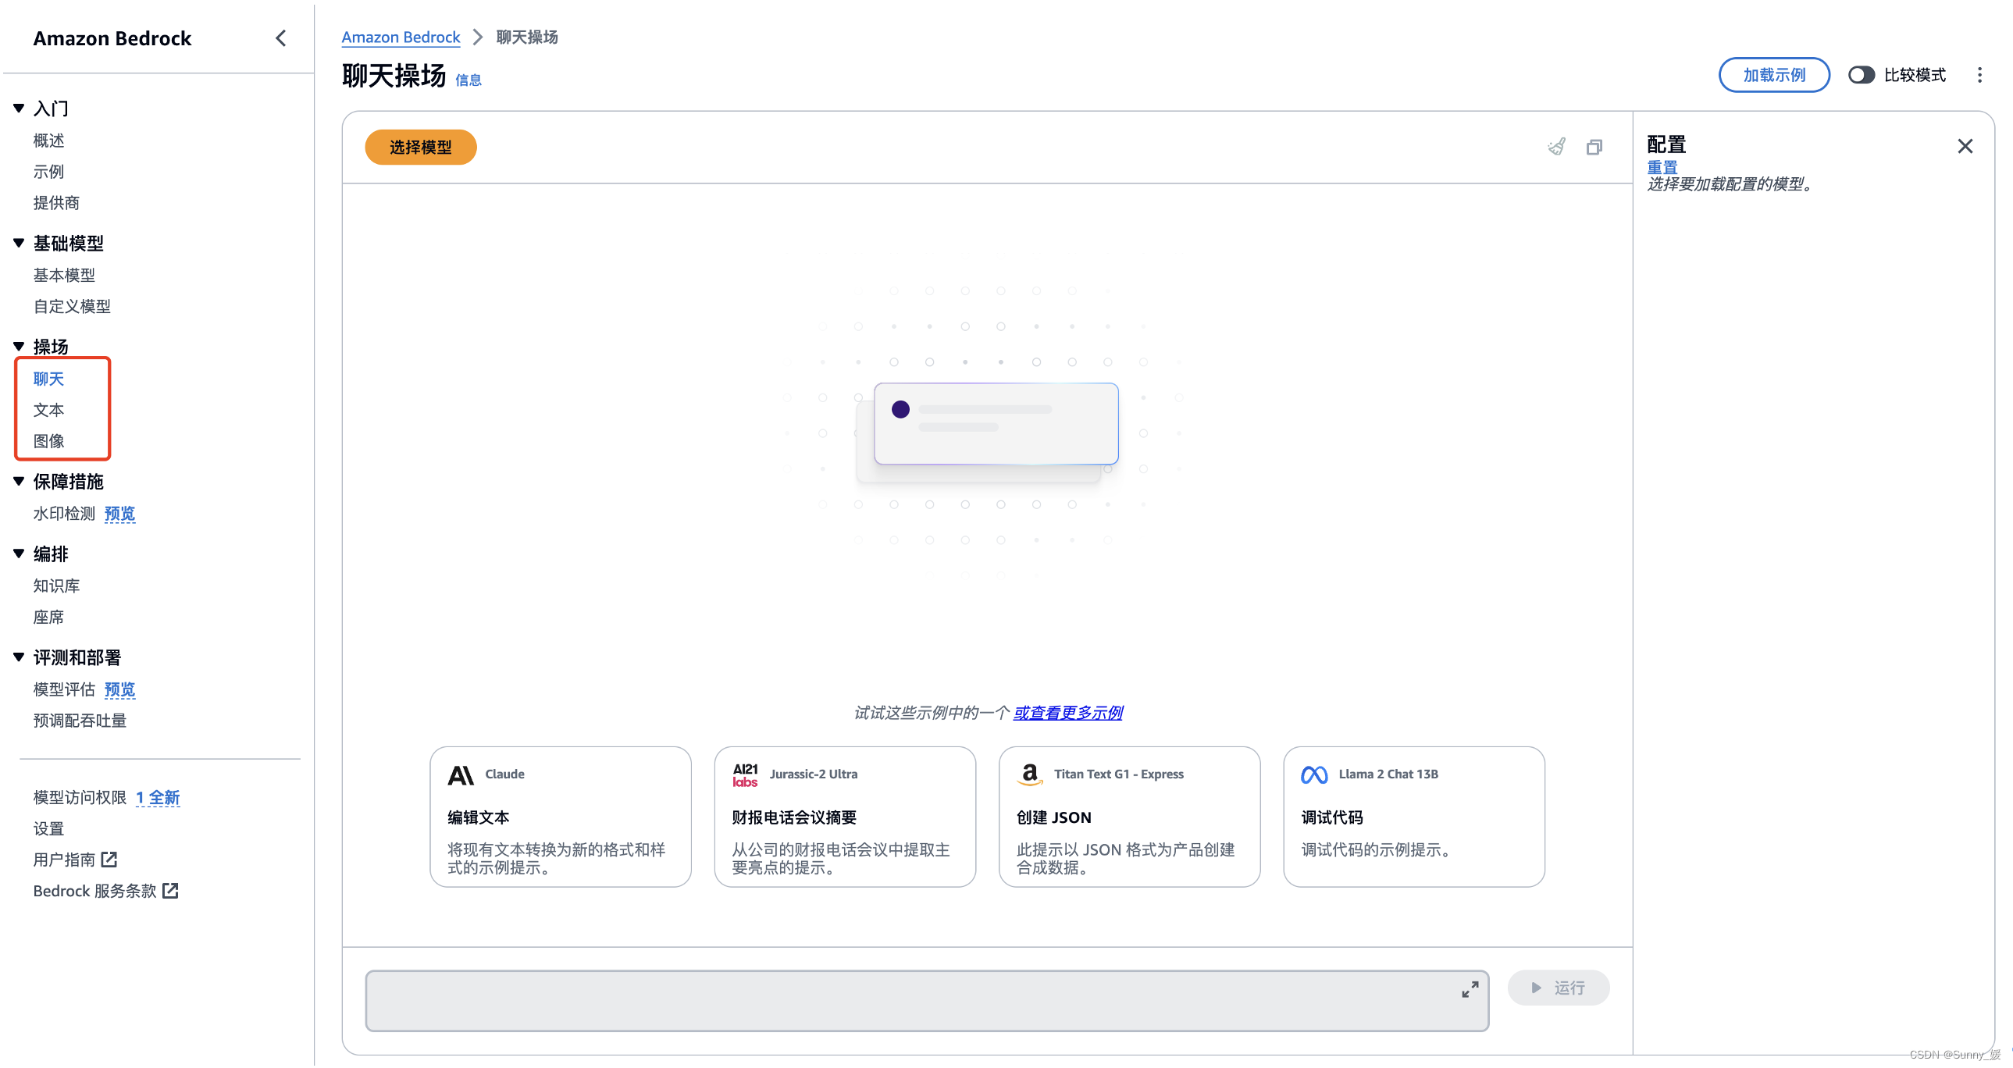Click the Meta logo on Llama card

(1314, 775)
